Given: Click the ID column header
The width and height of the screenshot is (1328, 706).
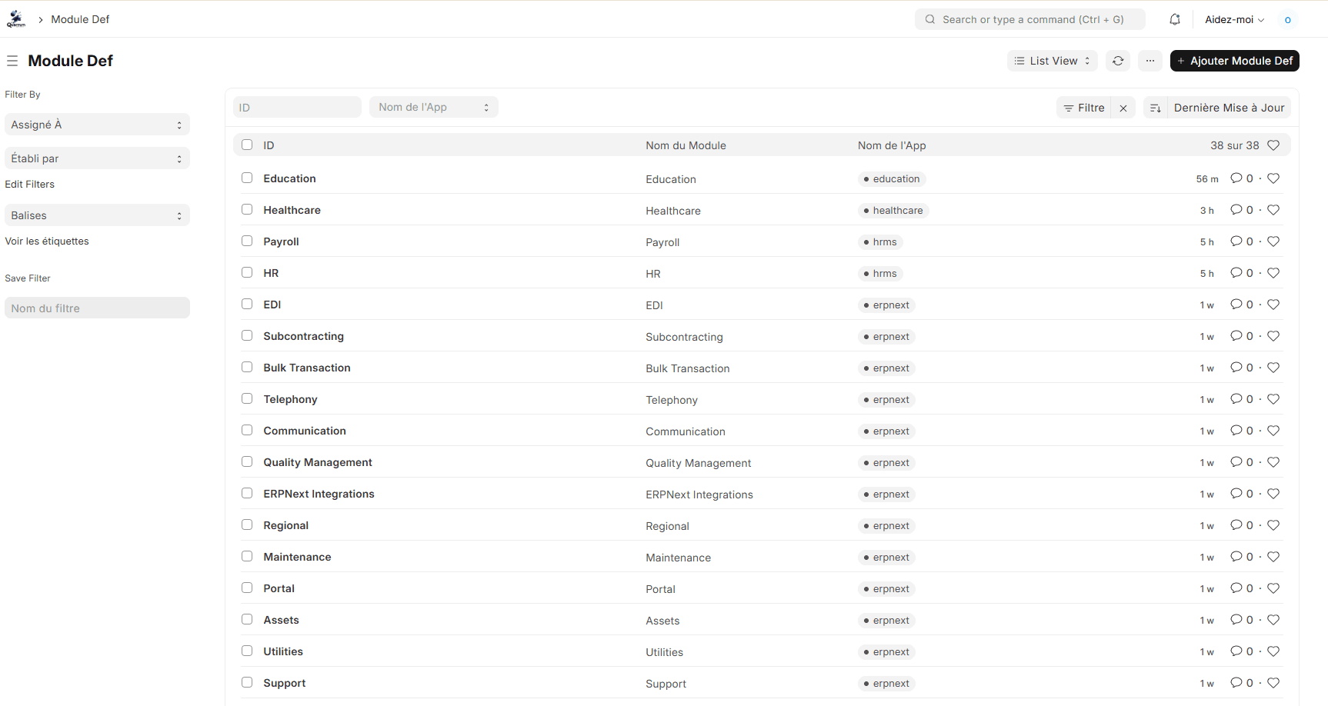Looking at the screenshot, I should coord(269,145).
